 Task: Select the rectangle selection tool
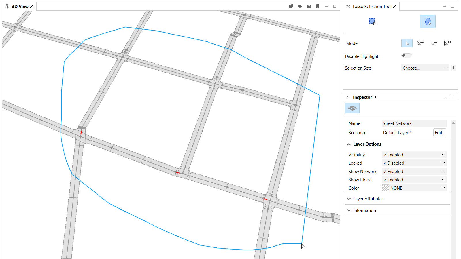(x=372, y=21)
